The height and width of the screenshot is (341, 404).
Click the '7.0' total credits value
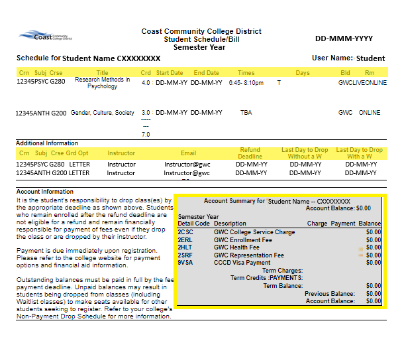(146, 135)
